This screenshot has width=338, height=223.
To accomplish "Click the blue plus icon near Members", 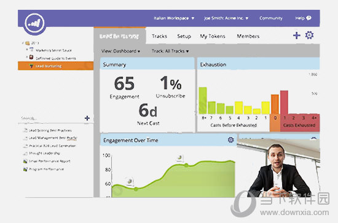I will [297, 36].
